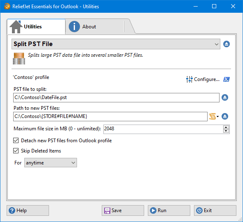Expand the Split PST File utility dropdown
This screenshot has height=222, width=243.
tap(116, 44)
